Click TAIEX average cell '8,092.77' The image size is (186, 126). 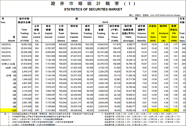(x=131, y=44)
